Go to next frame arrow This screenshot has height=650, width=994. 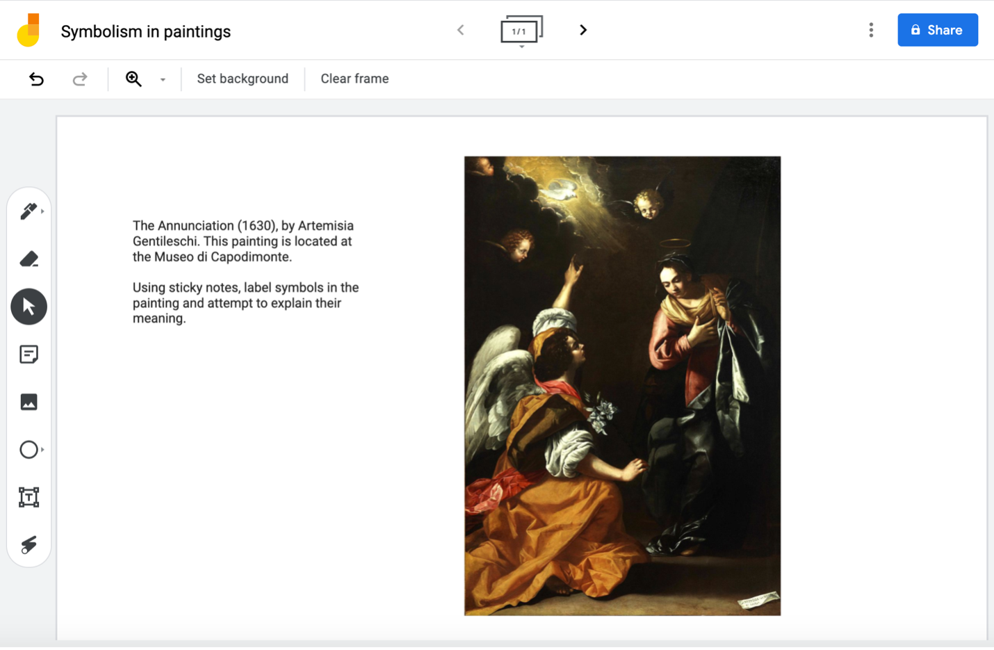coord(583,30)
